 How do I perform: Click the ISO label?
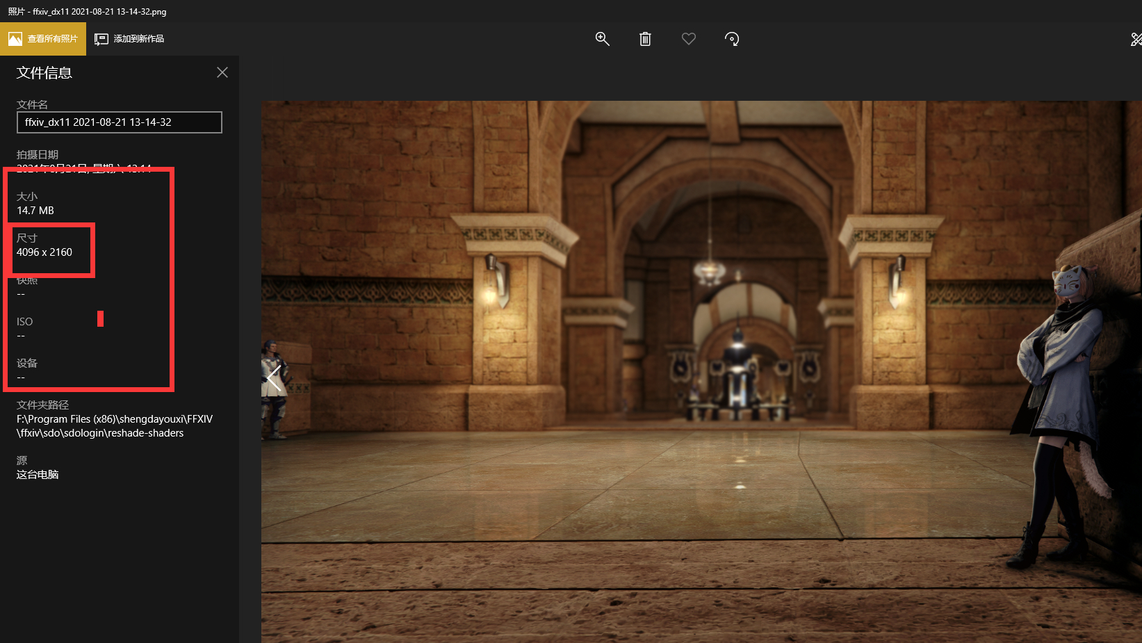[25, 322]
